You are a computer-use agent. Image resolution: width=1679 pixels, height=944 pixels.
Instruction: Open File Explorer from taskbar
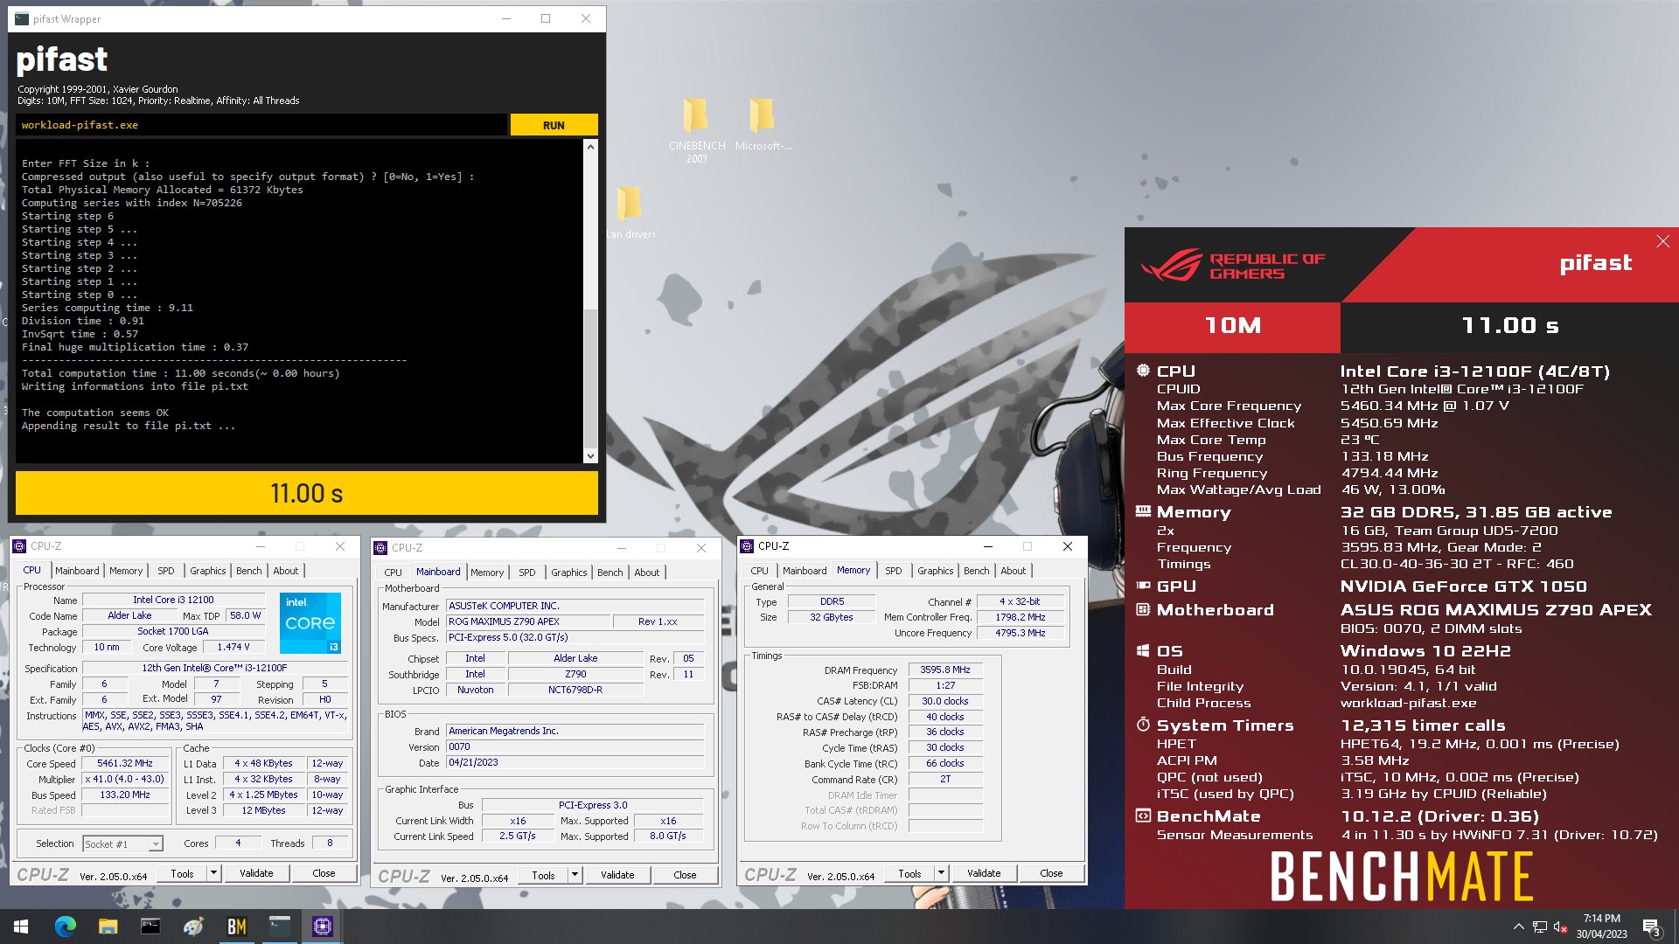click(108, 927)
